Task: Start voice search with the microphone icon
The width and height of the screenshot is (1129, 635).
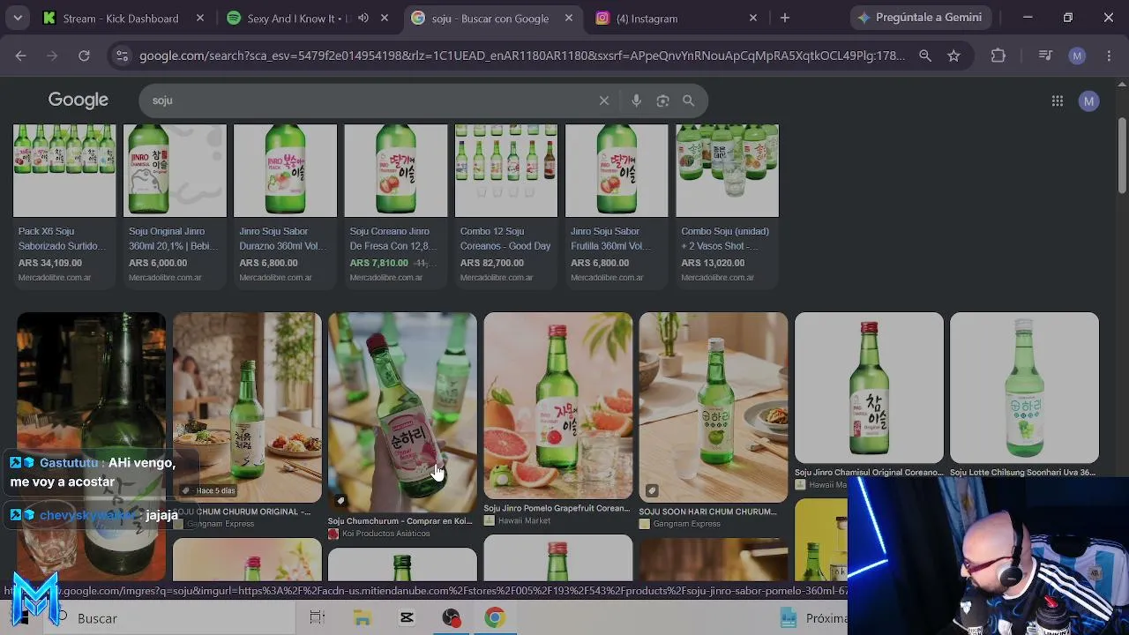Action: (x=636, y=101)
